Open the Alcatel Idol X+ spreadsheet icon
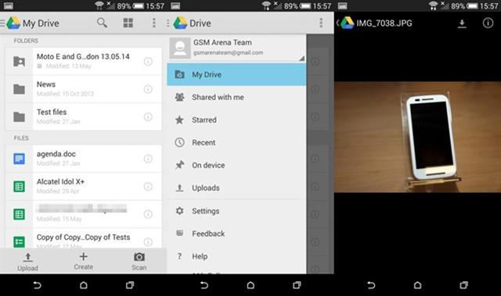Image resolution: width=501 pixels, height=296 pixels. 19,187
